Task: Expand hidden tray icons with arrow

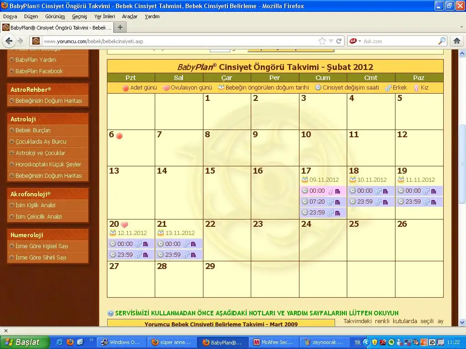Action: pos(366,343)
